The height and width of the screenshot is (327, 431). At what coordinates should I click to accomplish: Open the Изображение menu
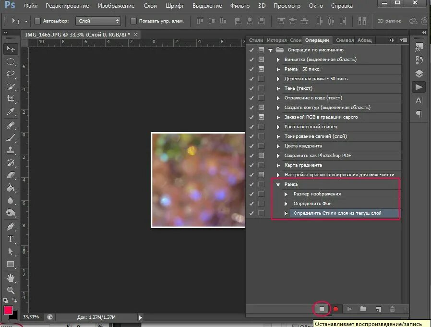point(116,6)
